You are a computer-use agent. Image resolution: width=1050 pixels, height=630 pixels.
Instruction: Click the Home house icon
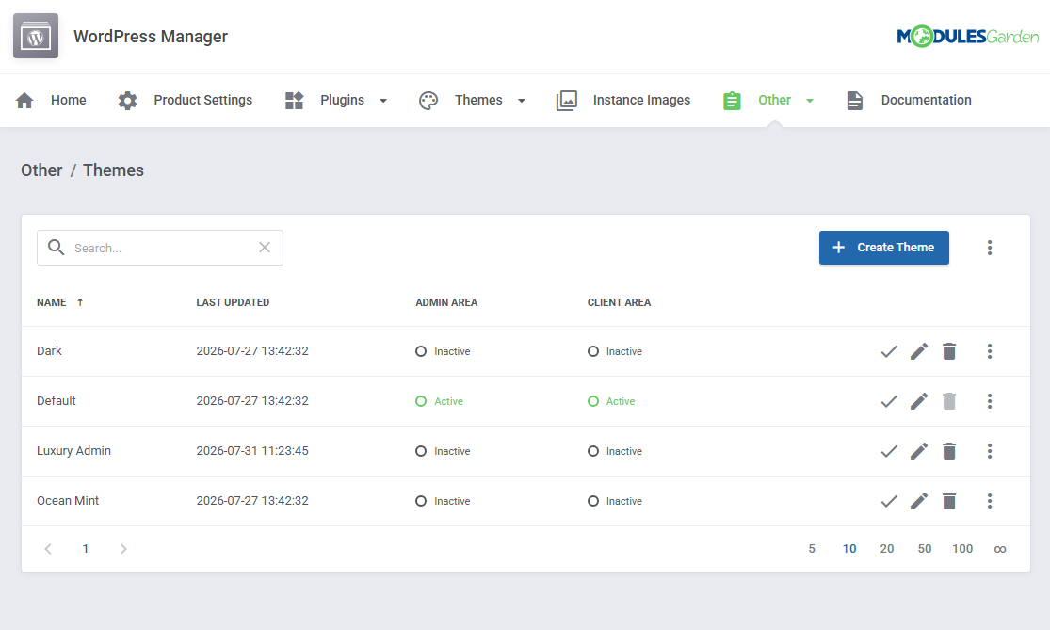pyautogui.click(x=24, y=101)
